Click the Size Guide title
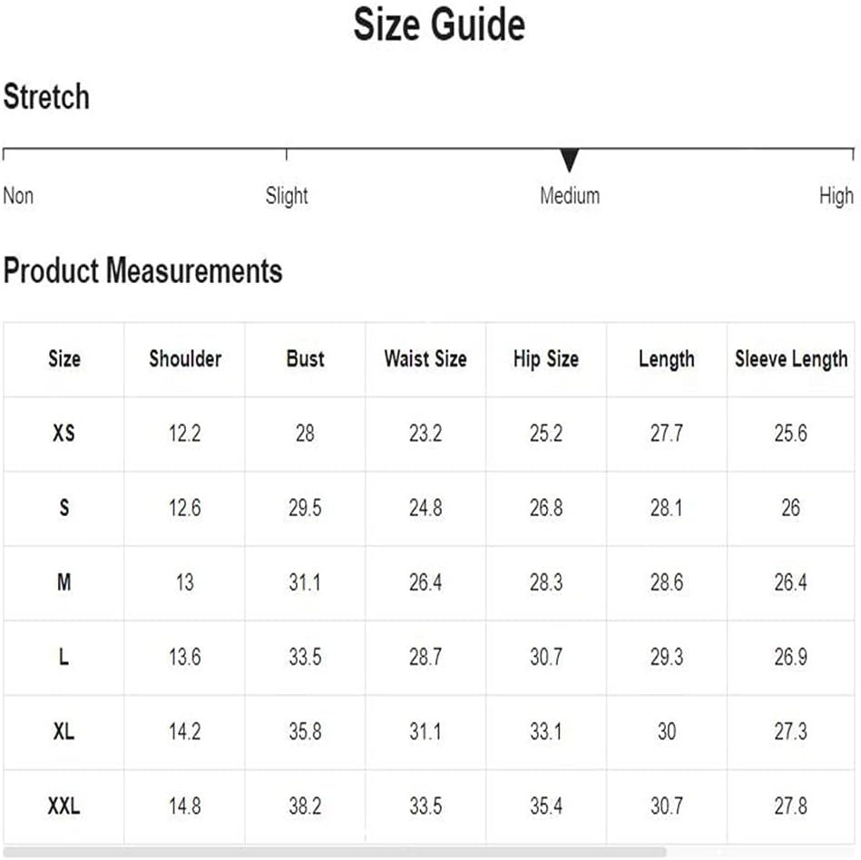The width and height of the screenshot is (861, 860). tap(439, 24)
